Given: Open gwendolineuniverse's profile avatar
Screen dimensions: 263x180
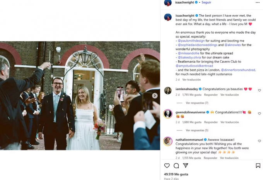Looking at the screenshot, I should 168,113.
